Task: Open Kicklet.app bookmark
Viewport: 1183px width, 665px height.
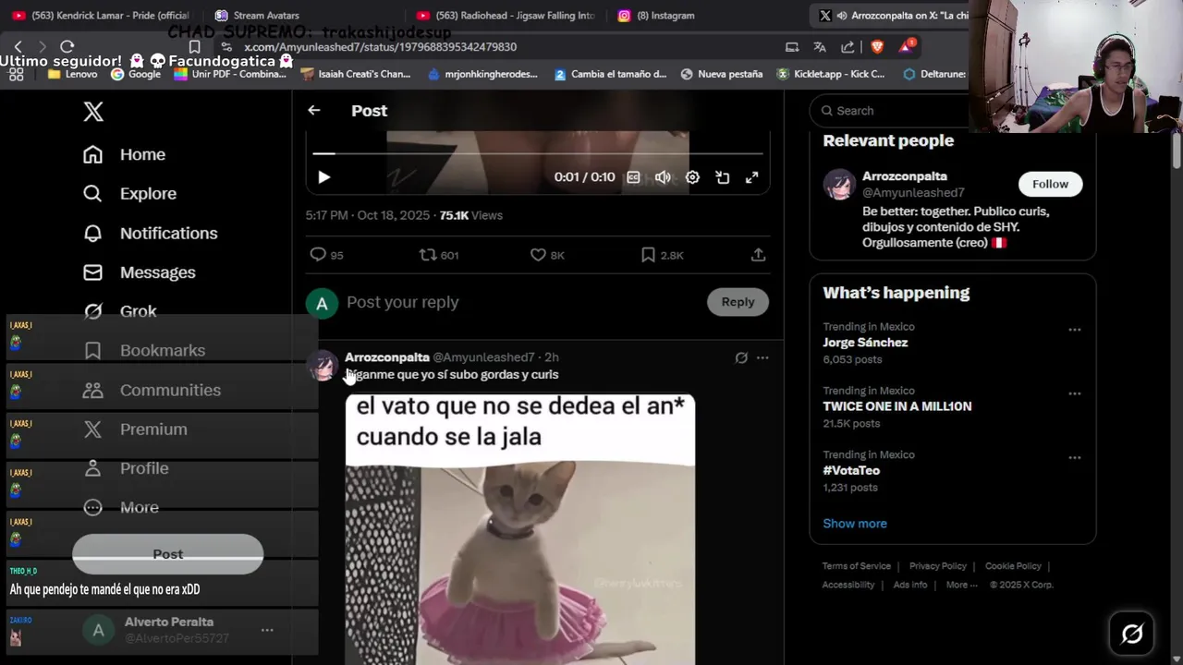Action: [x=831, y=74]
